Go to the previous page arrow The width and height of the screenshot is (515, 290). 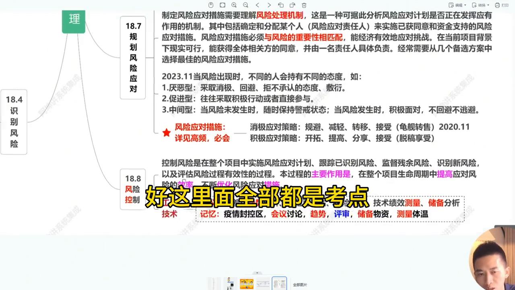click(x=257, y=5)
